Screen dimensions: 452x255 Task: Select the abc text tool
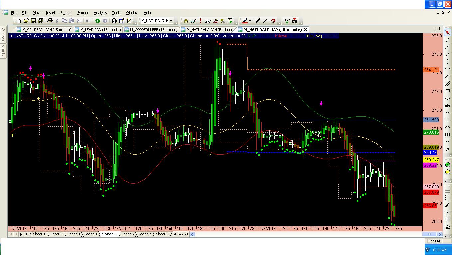(x=448, y=106)
